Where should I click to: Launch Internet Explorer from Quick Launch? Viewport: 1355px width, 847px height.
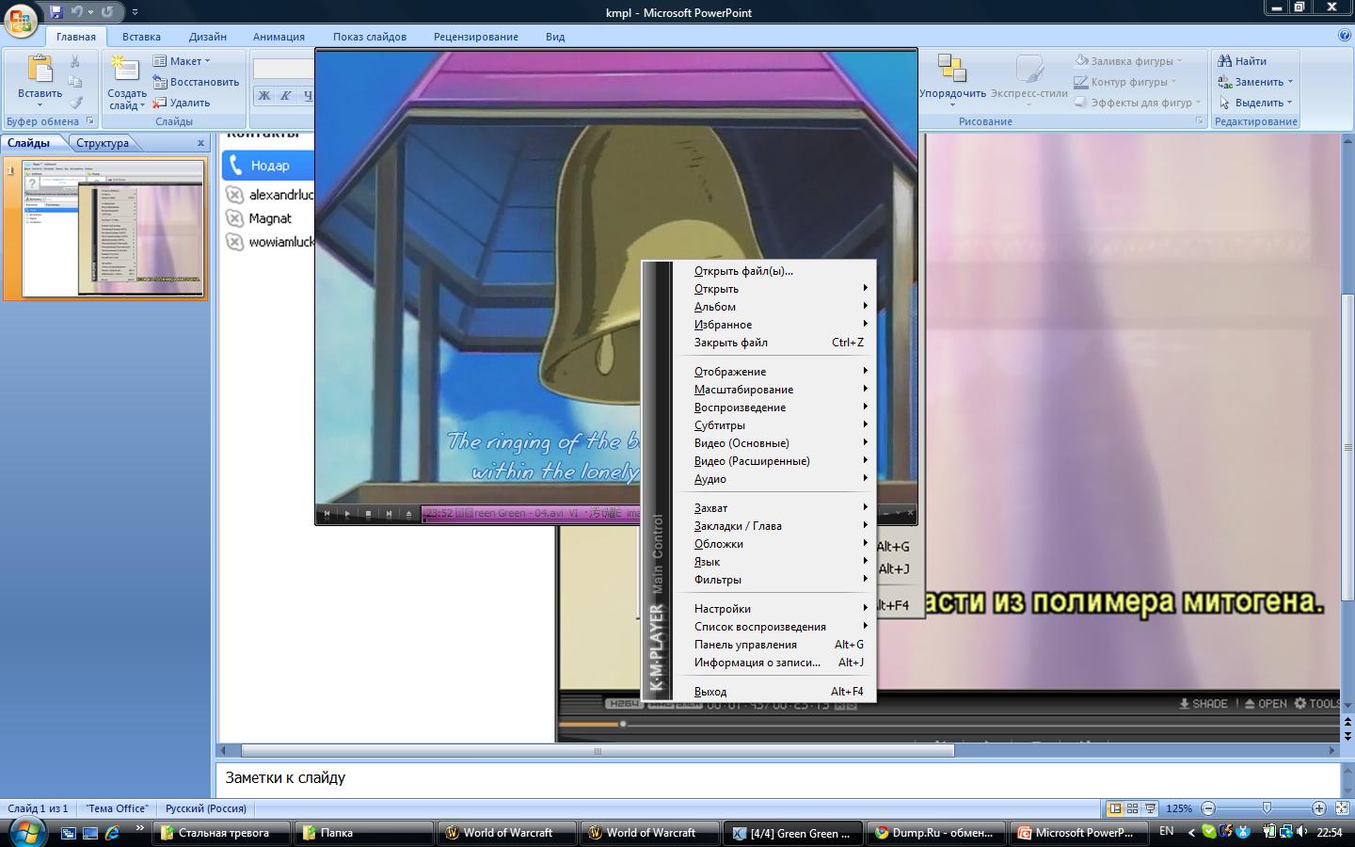coord(112,833)
